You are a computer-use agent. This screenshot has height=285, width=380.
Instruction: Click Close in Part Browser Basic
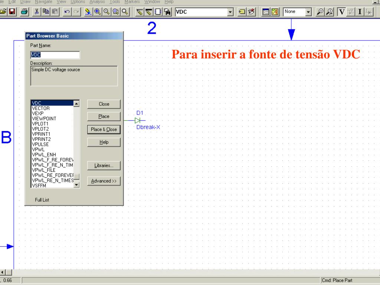(x=104, y=104)
